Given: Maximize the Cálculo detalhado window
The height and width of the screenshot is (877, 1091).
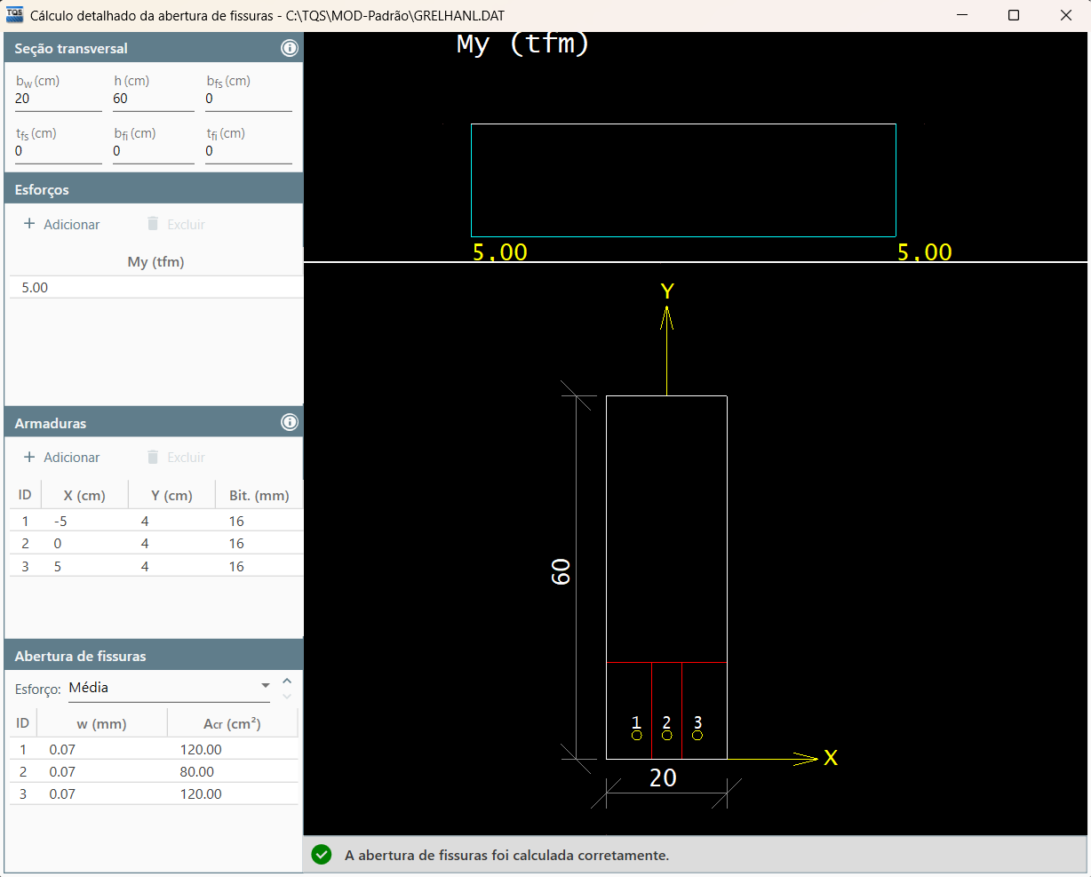Looking at the screenshot, I should [1014, 15].
